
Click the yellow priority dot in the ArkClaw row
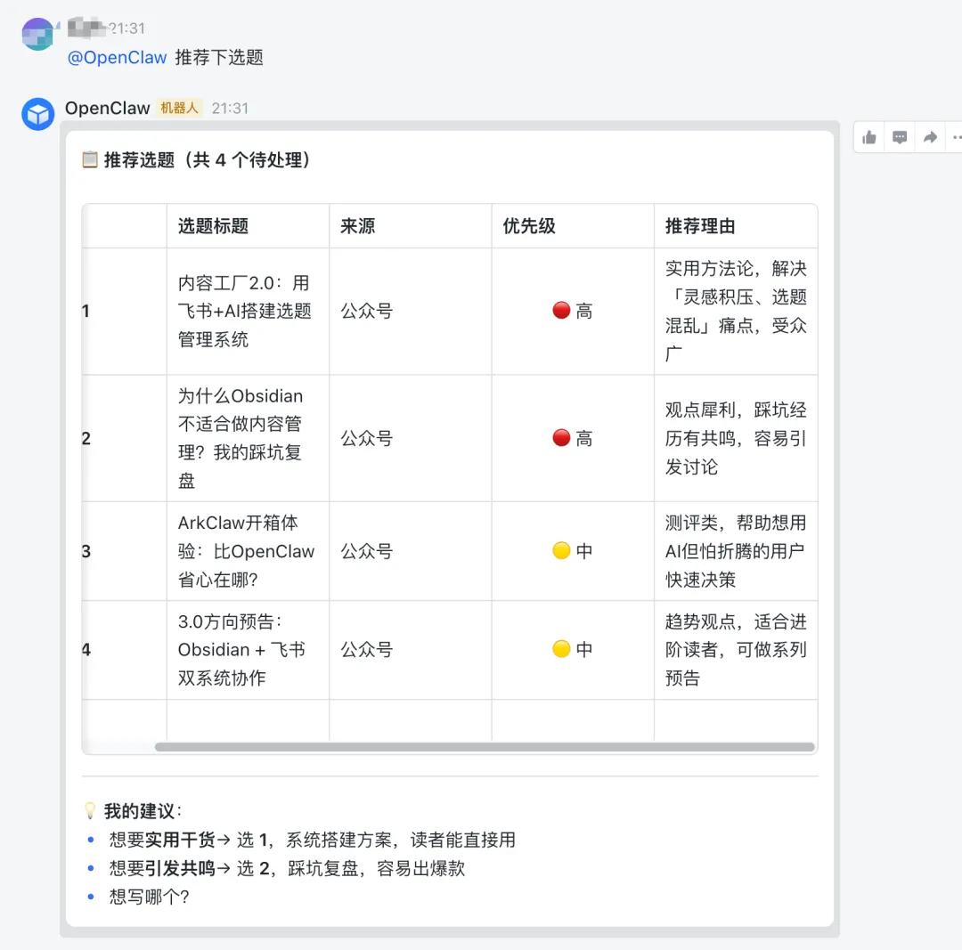561,551
